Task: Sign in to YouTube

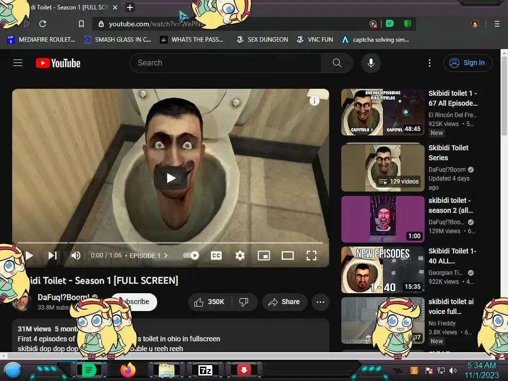Action: 467,63
